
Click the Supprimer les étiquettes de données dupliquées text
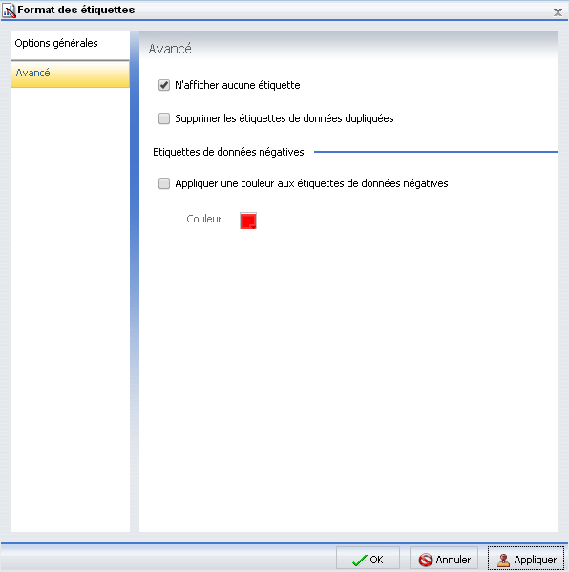(284, 118)
